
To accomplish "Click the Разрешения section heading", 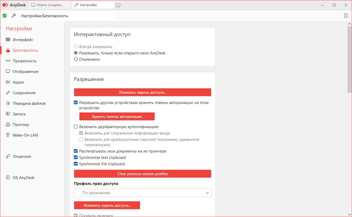I will tap(89, 79).
